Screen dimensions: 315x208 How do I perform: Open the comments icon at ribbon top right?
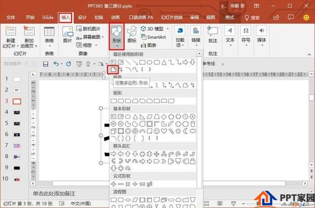[291, 18]
